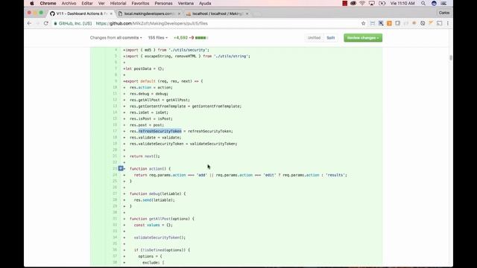The image size is (477, 268).
Task: Click the +4,692 −0 diffstat
Action: [x=191, y=38]
